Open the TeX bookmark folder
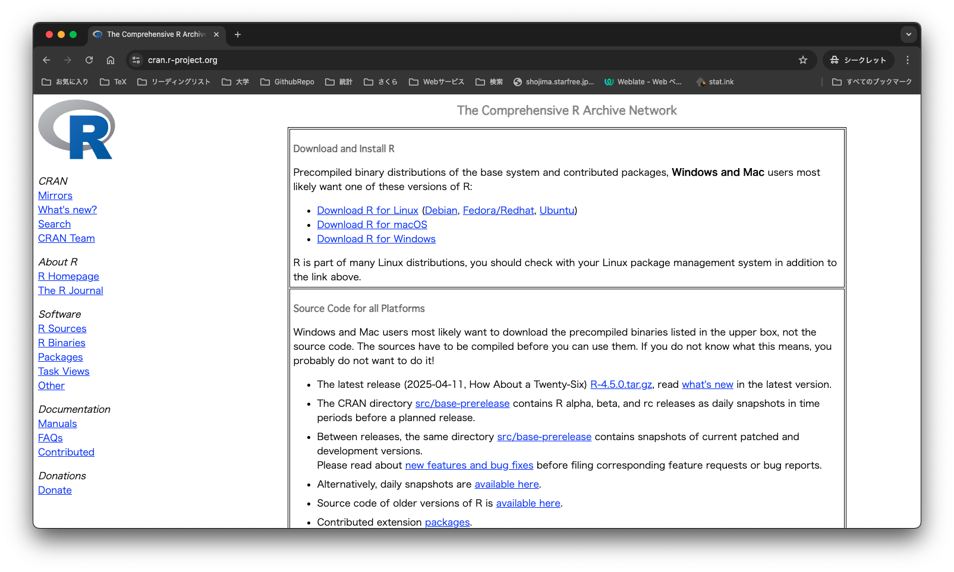Image resolution: width=954 pixels, height=572 pixels. 114,82
